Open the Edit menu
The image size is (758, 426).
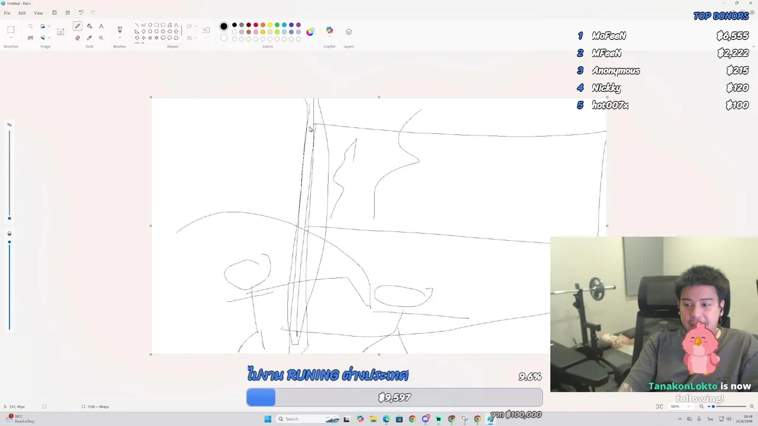pos(22,13)
